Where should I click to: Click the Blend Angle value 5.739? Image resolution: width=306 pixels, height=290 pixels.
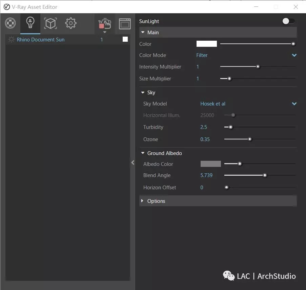pos(206,175)
